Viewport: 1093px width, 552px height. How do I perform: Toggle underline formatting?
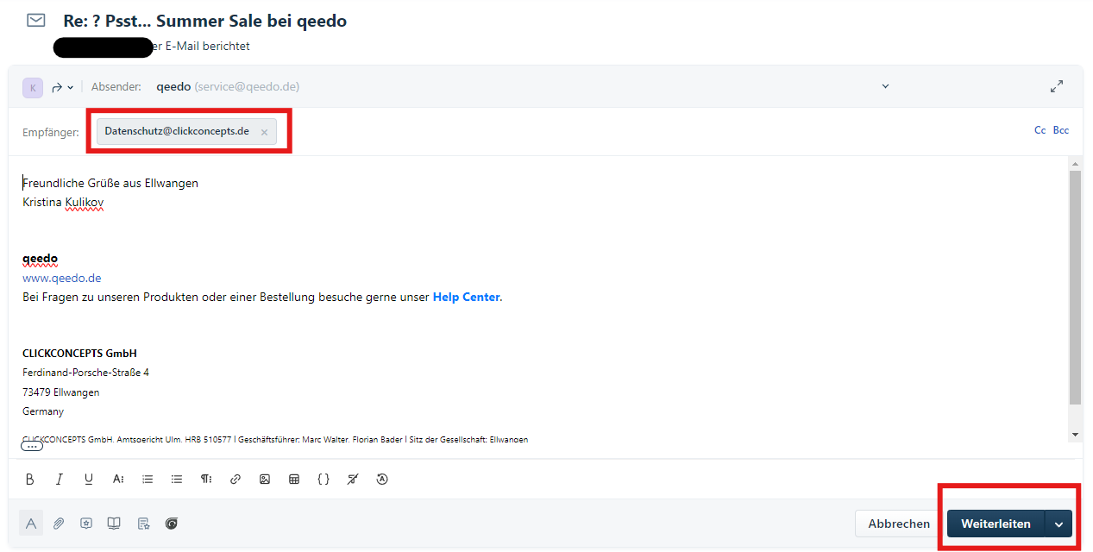click(89, 480)
